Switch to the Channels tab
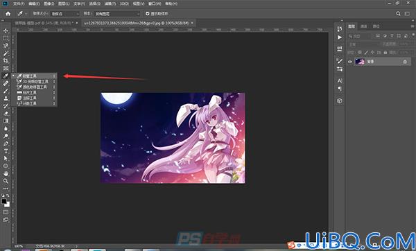416x251 pixels. click(x=364, y=26)
